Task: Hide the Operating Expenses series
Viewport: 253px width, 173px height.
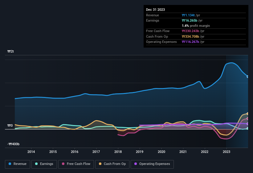Action: [152, 164]
